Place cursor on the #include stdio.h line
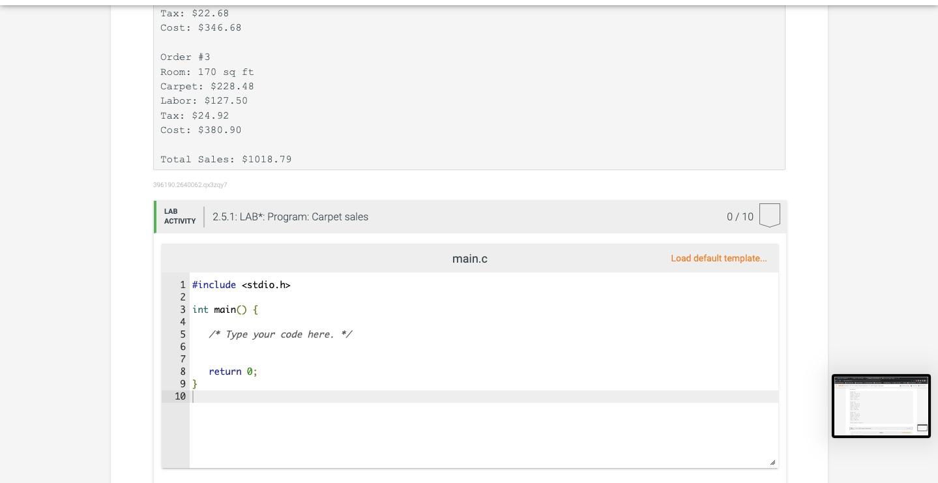Image resolution: width=938 pixels, height=483 pixels. (241, 285)
